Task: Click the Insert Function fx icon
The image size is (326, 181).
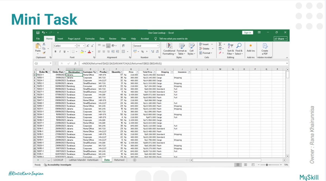Action: coord(75,63)
